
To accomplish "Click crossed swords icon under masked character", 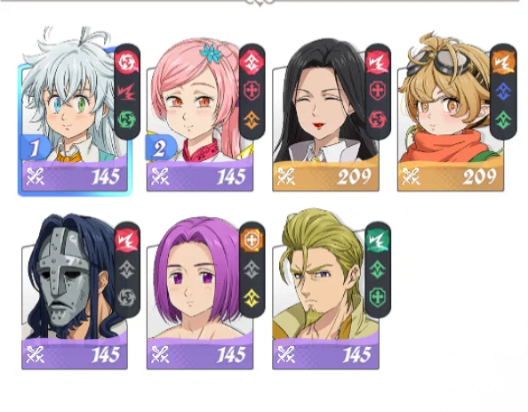I will 36,355.
